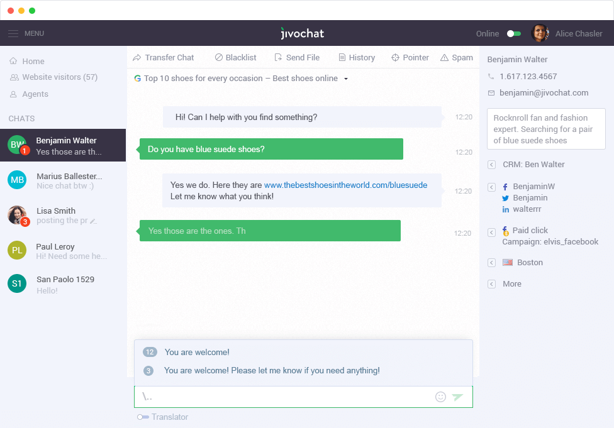Open dropdown arrow beside Top 10 shoes page title
Image resolution: width=614 pixels, height=428 pixels.
[x=346, y=79]
